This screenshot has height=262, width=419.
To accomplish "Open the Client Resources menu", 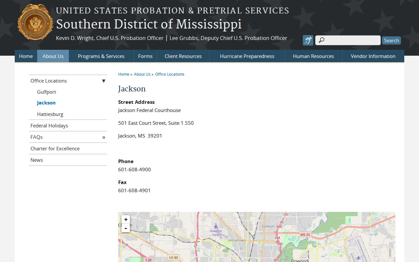I will pos(183,56).
